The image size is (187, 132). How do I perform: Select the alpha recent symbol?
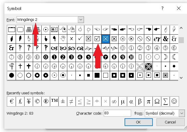[x=131, y=101]
